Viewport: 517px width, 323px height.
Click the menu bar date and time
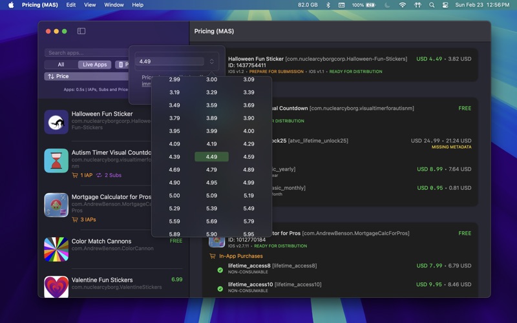tap(482, 5)
